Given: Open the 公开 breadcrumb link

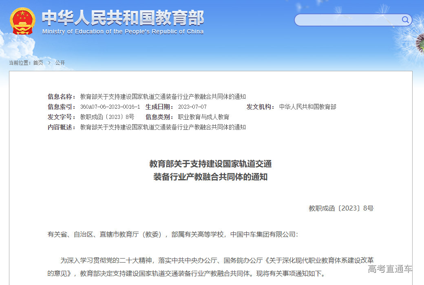Looking at the screenshot, I should click(61, 63).
